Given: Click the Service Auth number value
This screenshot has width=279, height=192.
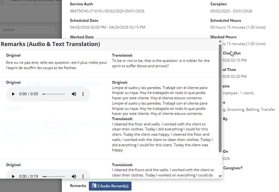Looking at the screenshot, I should pos(108,11).
